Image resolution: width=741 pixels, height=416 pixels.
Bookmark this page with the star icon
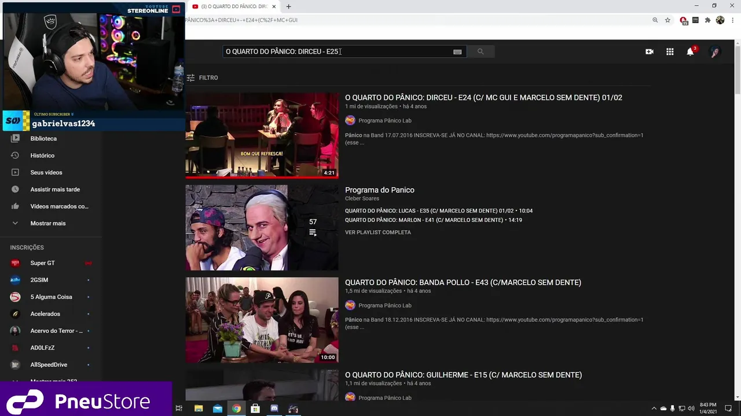667,20
